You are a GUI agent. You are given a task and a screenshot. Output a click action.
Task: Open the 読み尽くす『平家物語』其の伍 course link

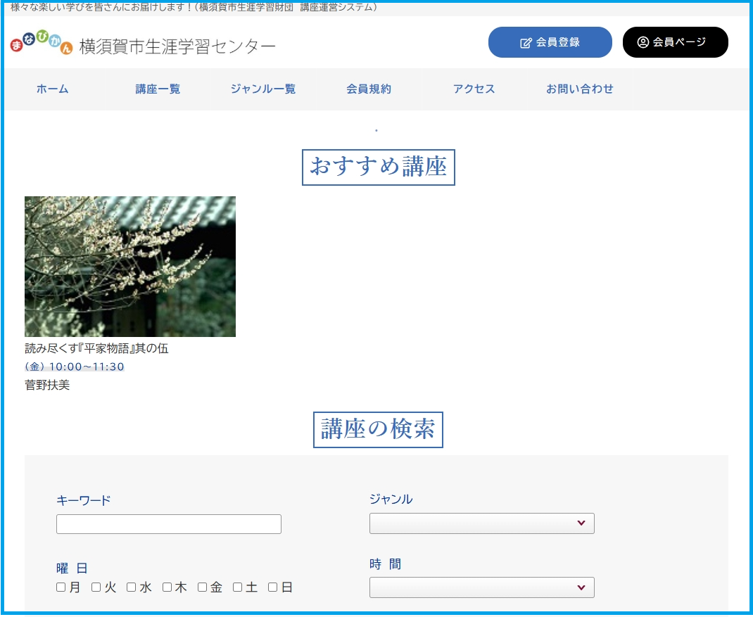point(96,349)
